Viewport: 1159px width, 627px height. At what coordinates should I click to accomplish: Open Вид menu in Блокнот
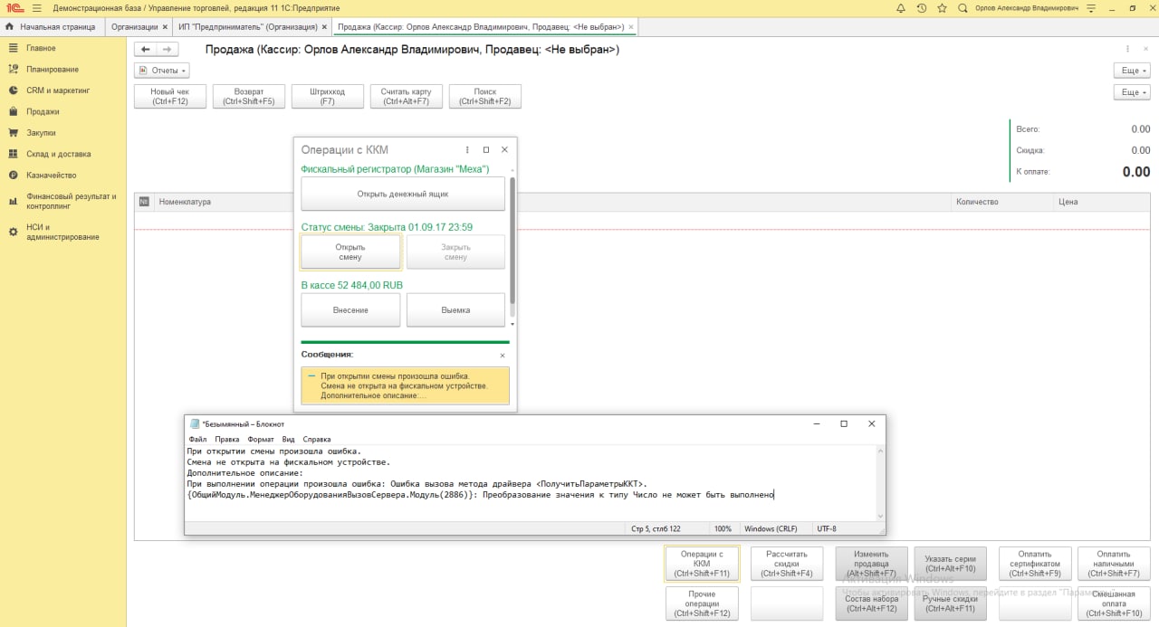tap(288, 439)
